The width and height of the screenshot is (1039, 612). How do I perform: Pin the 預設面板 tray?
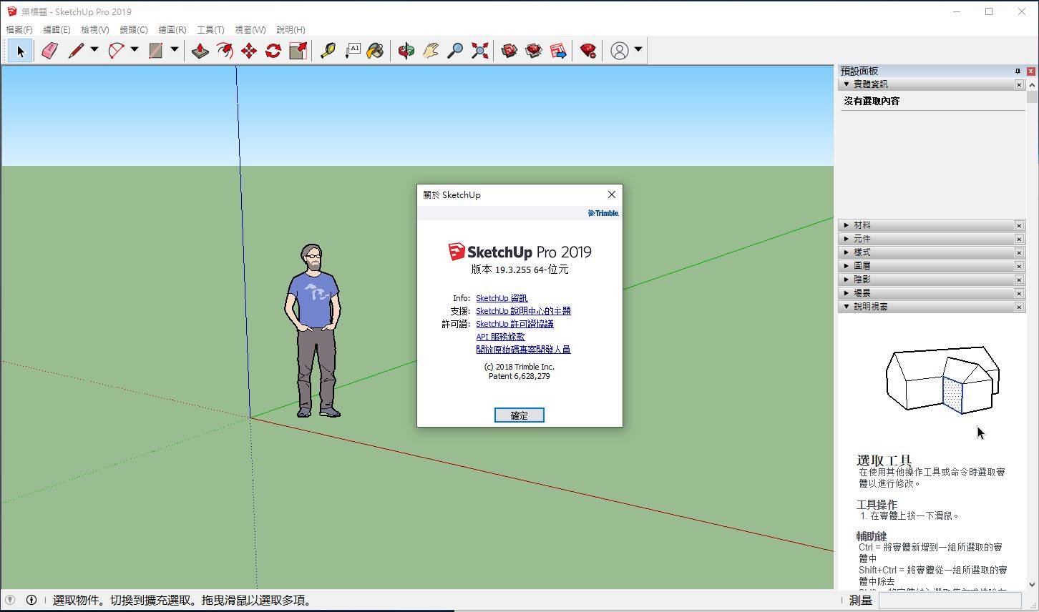[x=1018, y=71]
